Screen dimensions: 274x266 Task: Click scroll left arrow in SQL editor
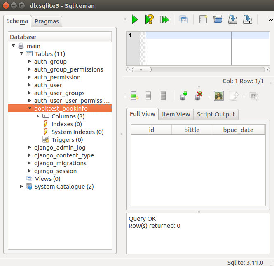point(129,70)
